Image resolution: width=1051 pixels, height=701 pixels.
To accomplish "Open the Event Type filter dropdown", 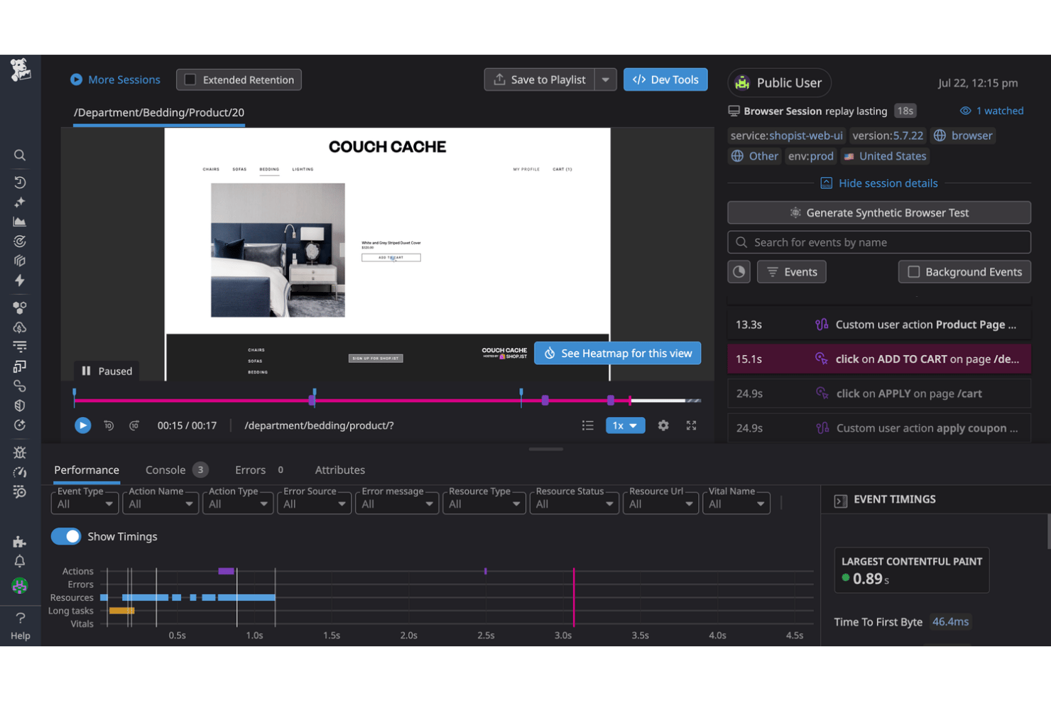I will 84,503.
